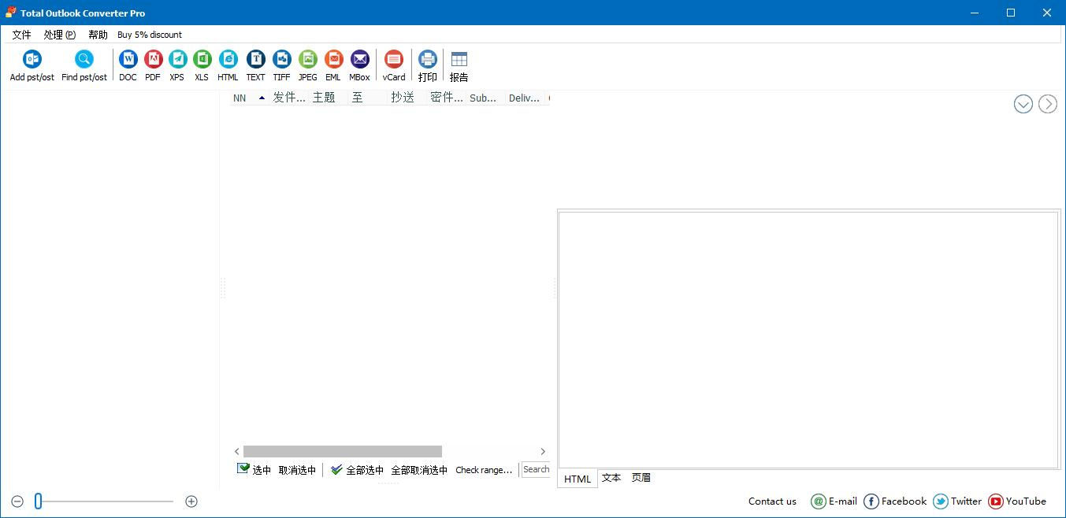This screenshot has width=1066, height=518.
Task: Switch to the 页眉 preview tab
Action: point(641,478)
